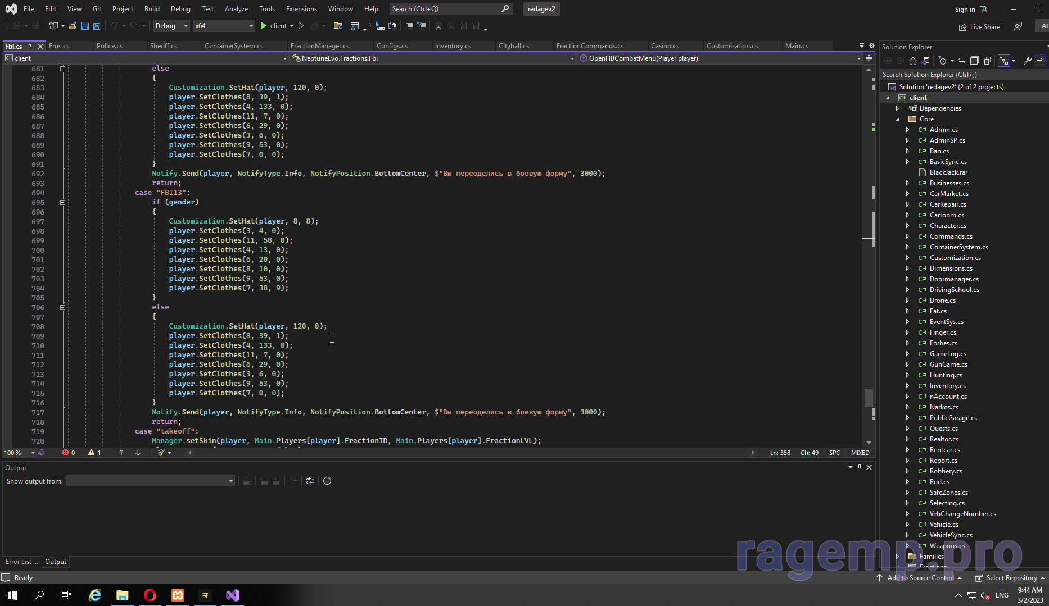Click Collapse All icon in Solution Explorer

point(974,61)
